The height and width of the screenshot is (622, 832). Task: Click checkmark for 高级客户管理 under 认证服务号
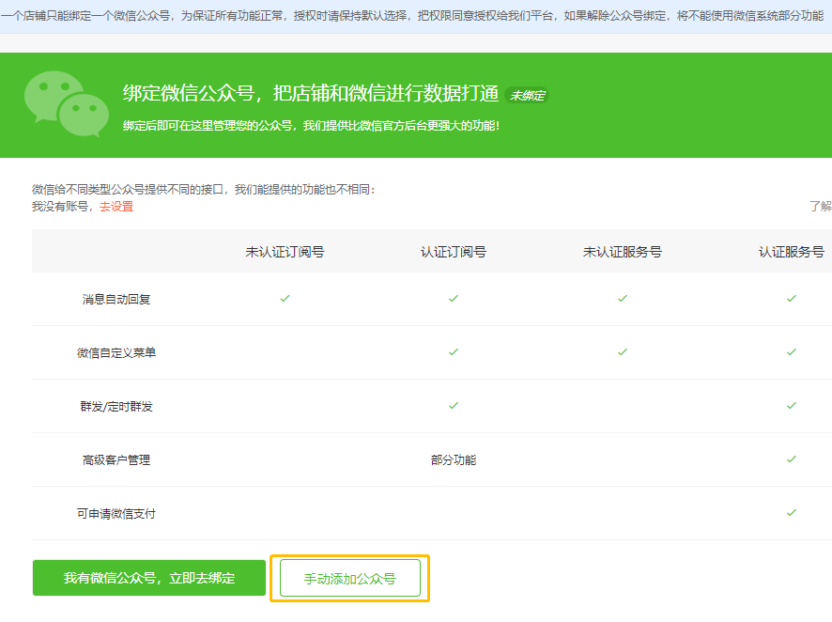pos(791,459)
